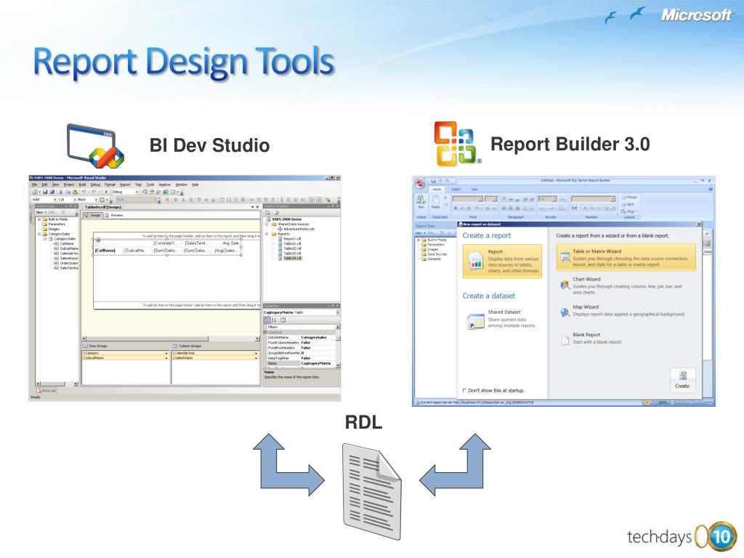Click the Save icon in Report Builder quick access toolbar
The image size is (744, 558).
(433, 181)
